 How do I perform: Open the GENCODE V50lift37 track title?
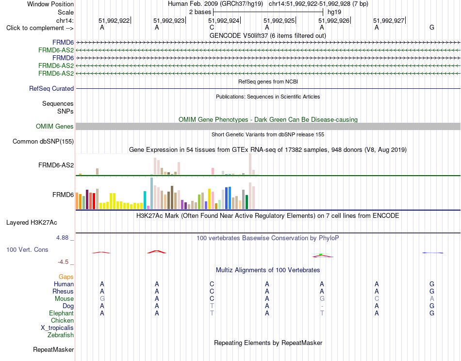(x=268, y=36)
